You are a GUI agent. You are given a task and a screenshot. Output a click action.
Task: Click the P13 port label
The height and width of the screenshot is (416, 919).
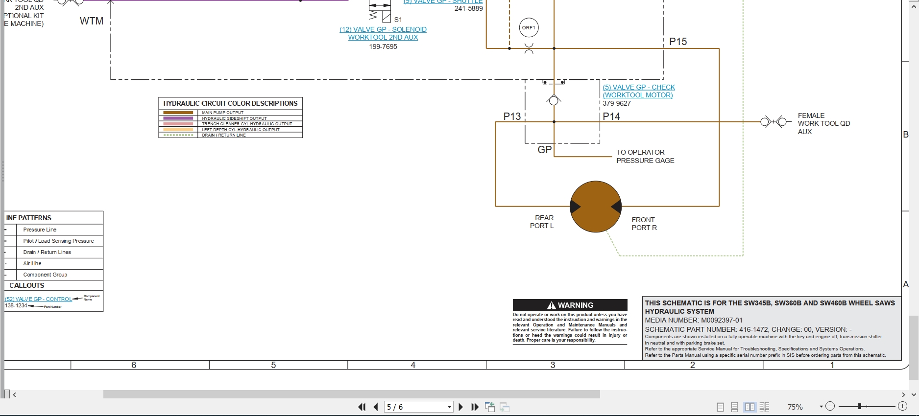pos(512,116)
